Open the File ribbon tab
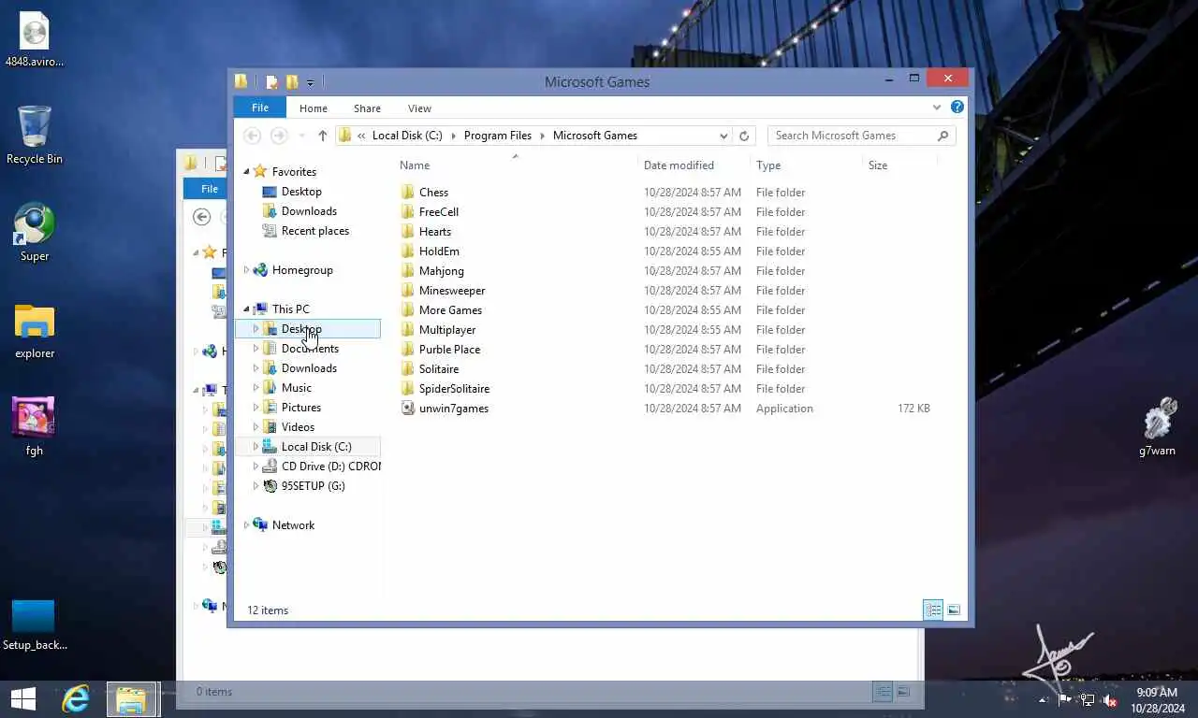The image size is (1198, 718). (260, 108)
